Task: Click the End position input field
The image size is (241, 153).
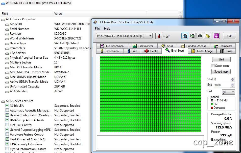Action: point(222,85)
